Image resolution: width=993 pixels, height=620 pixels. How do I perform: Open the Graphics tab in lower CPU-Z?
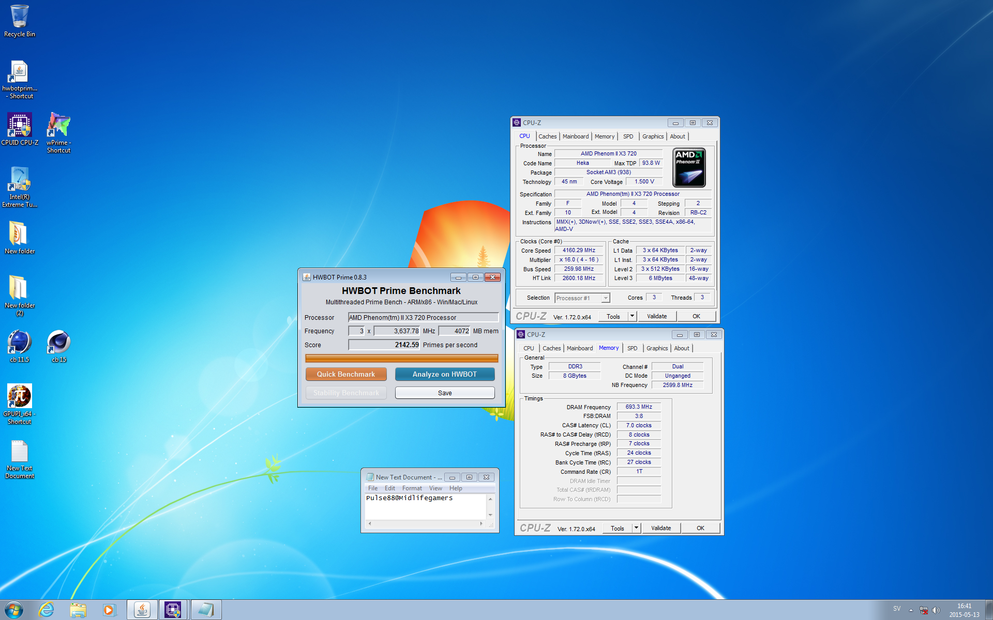pyautogui.click(x=657, y=348)
